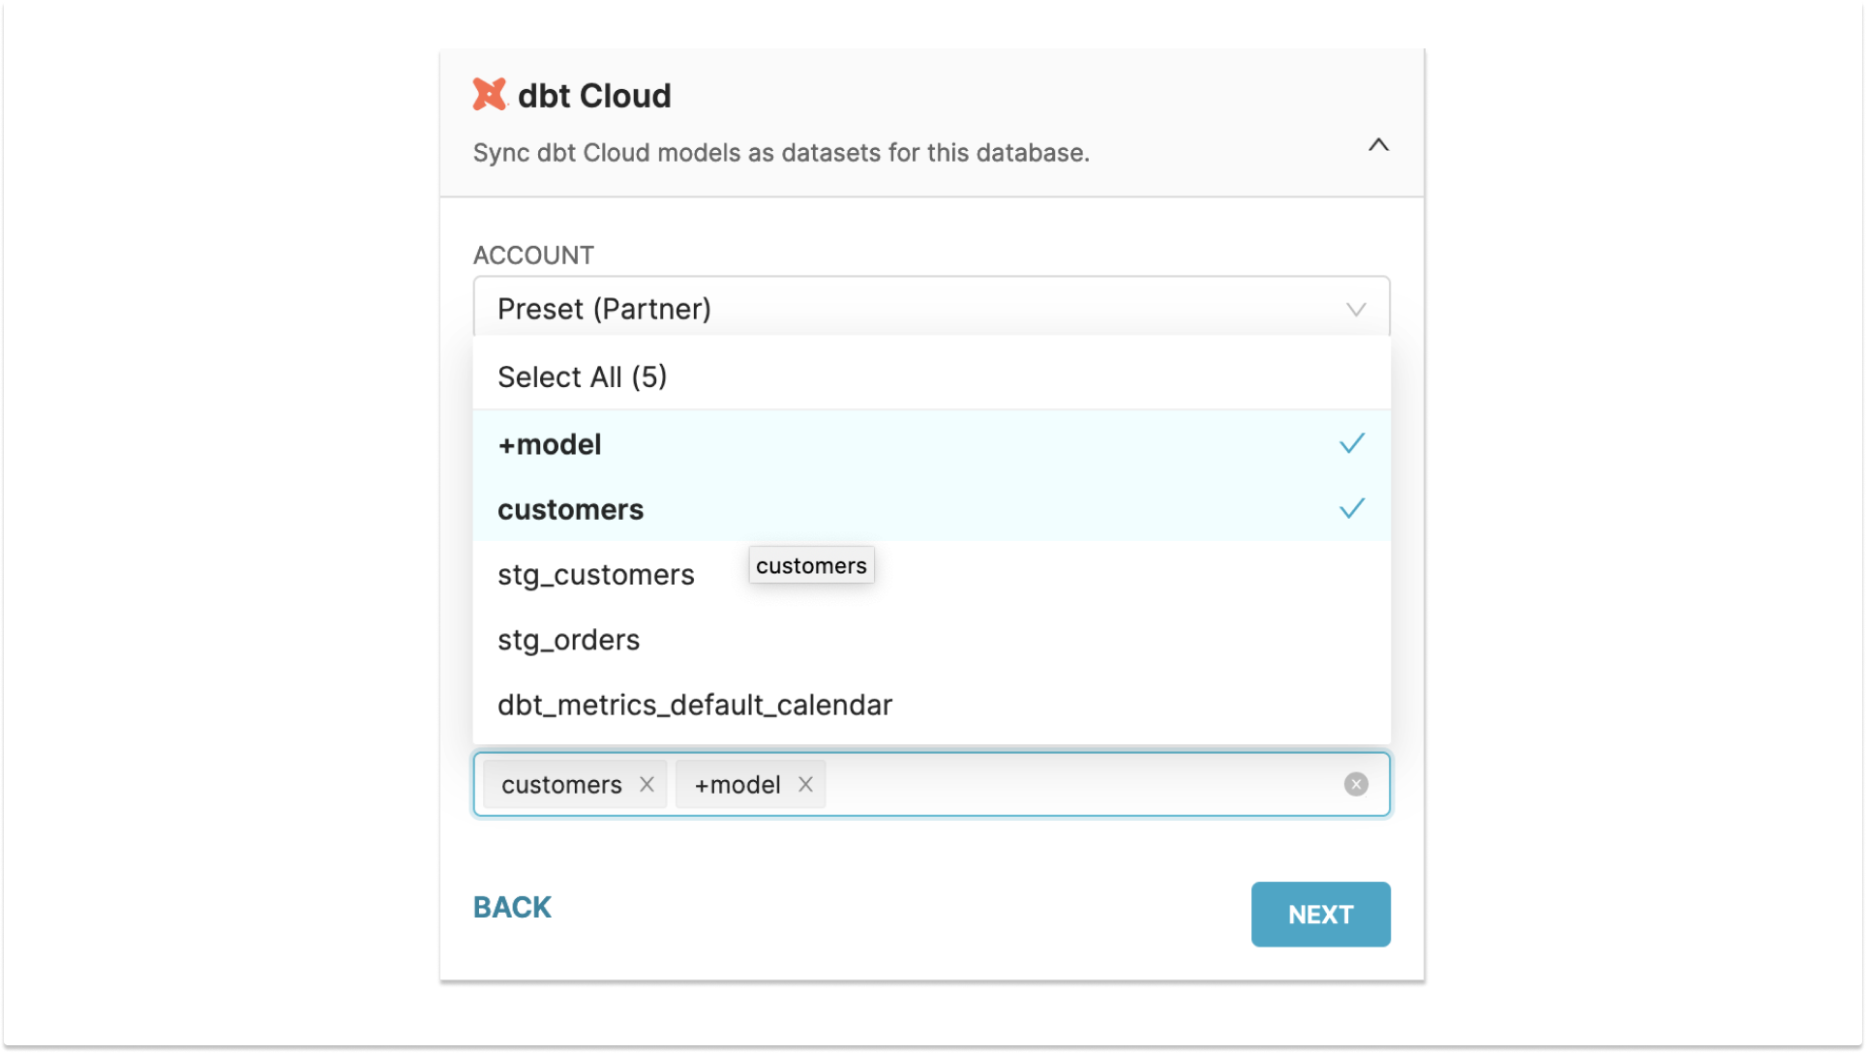Click the +model tag chip
The image size is (1866, 1053).
click(735, 785)
